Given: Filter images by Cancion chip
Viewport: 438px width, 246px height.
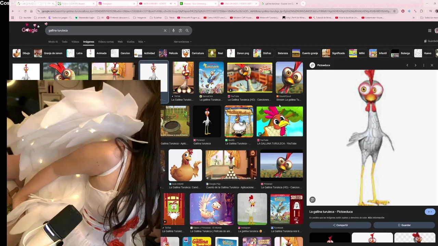Looking at the screenshot, I should coord(121,53).
